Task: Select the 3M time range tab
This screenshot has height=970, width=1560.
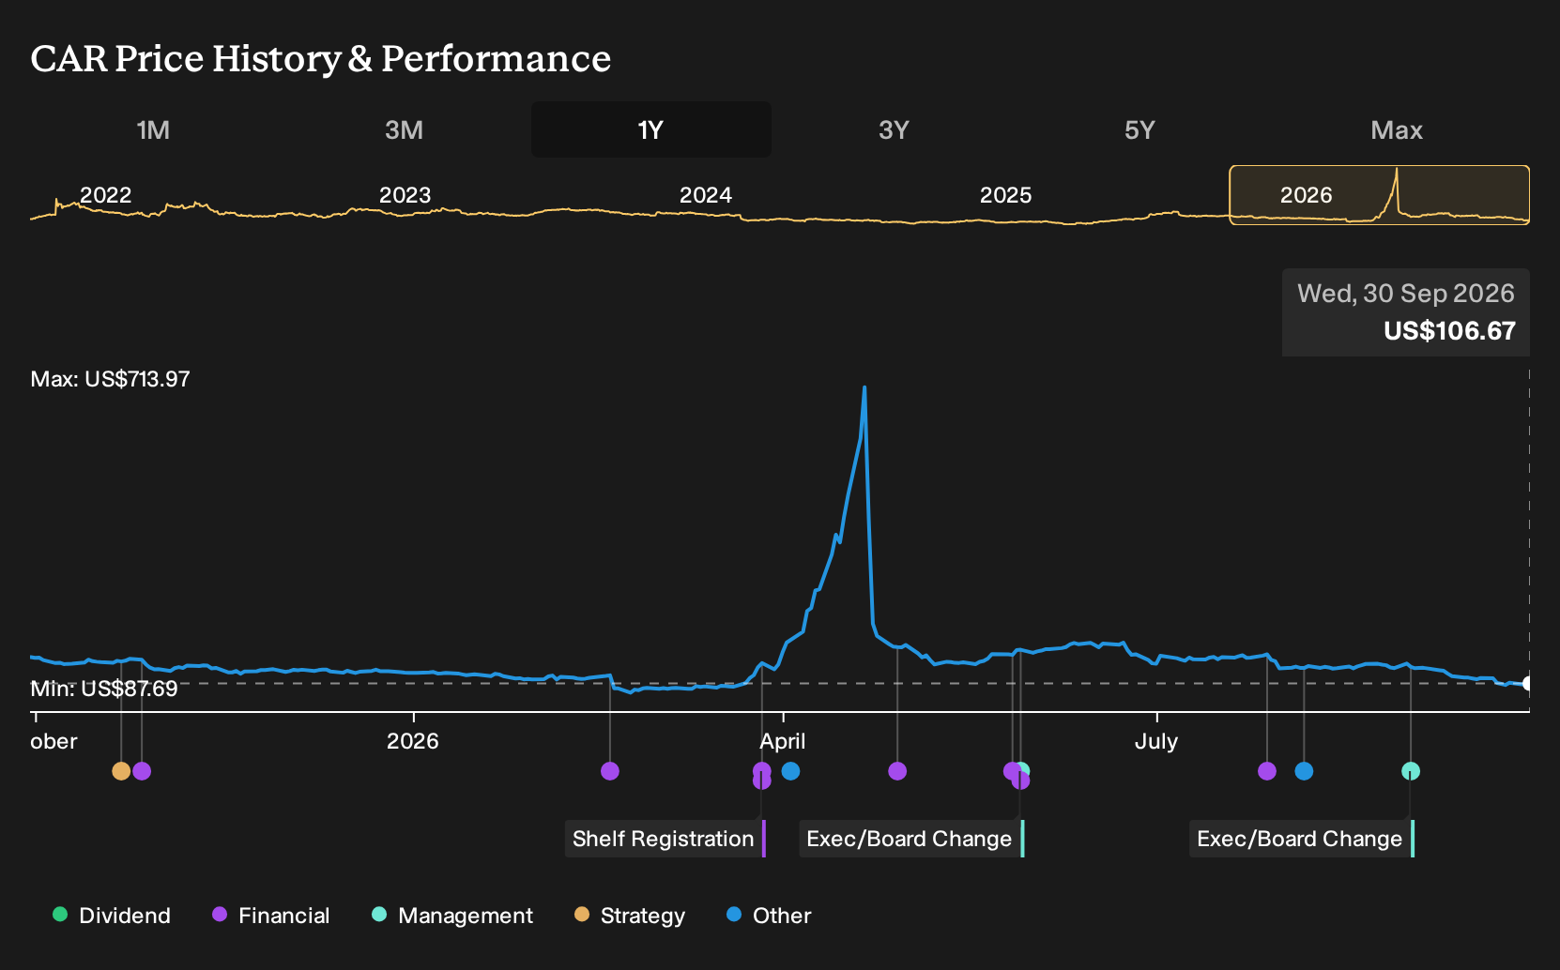Action: (x=404, y=129)
